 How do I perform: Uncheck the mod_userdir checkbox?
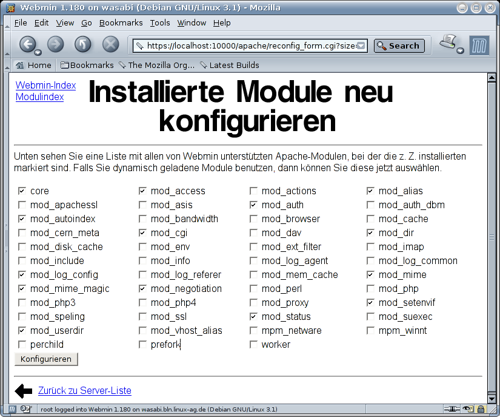[x=22, y=330]
